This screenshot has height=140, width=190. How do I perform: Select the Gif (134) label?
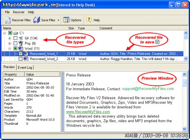pyautogui.click(x=31, y=38)
